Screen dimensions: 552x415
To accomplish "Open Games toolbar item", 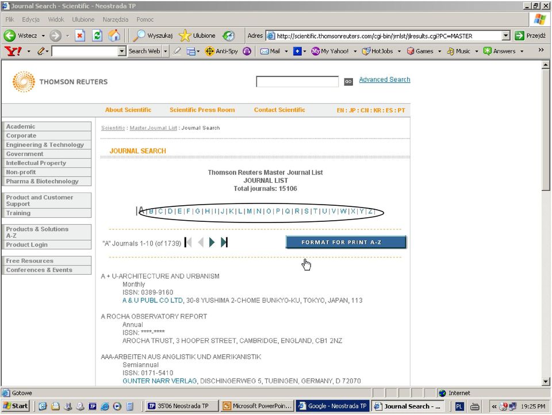I will pos(420,51).
